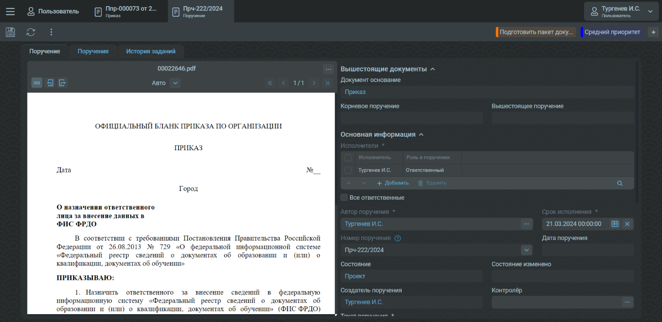Jump to last page of PDF

pyautogui.click(x=327, y=83)
